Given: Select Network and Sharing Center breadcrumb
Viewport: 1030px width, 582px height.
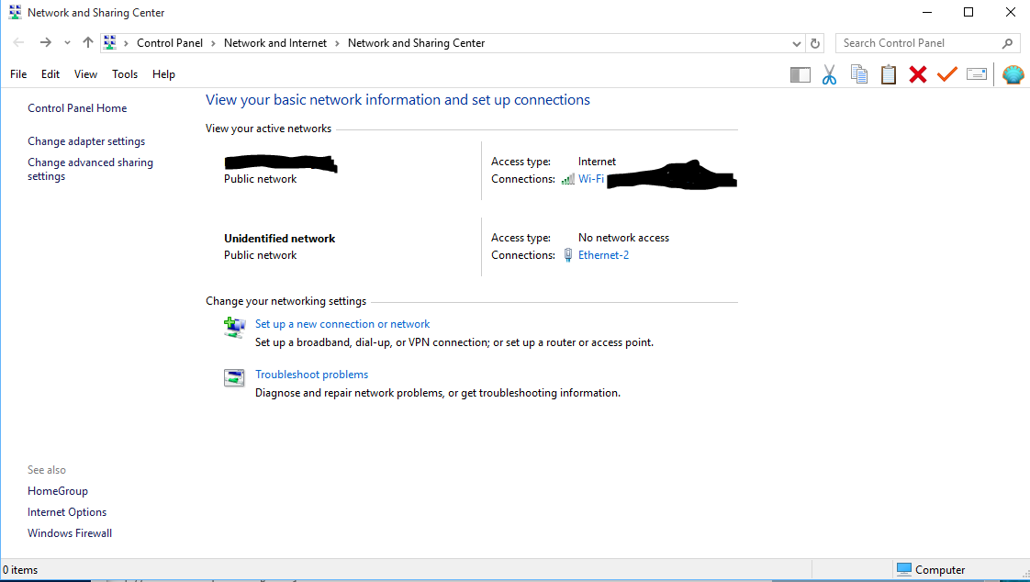Looking at the screenshot, I should point(417,43).
